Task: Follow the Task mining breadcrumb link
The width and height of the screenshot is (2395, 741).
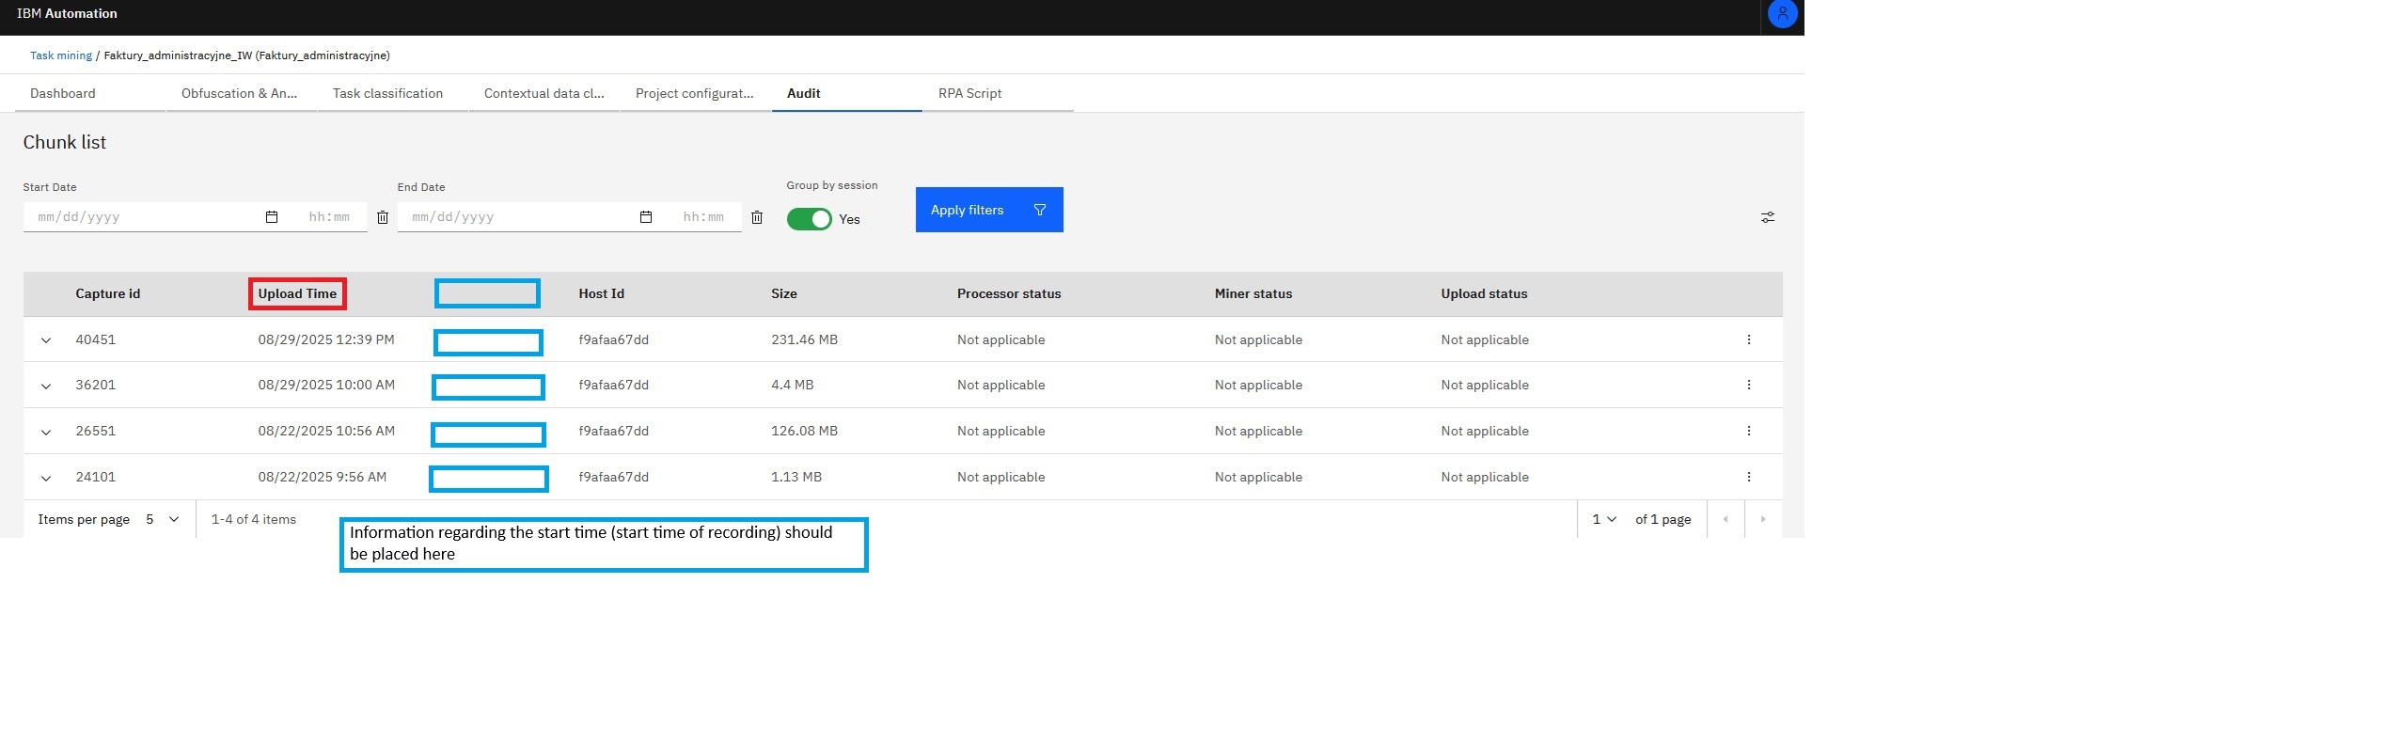Action: [x=61, y=55]
